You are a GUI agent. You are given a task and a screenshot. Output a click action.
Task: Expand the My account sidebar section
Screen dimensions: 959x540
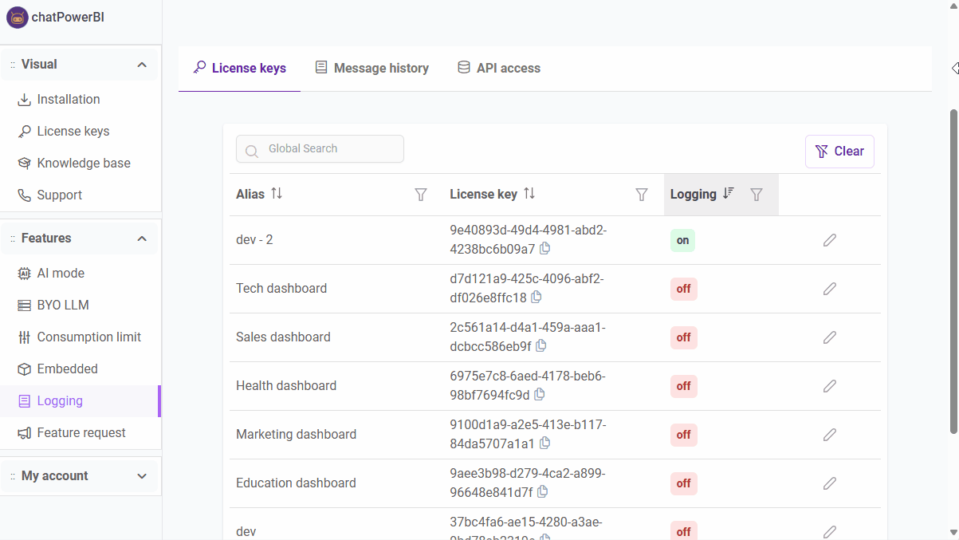[x=142, y=476]
